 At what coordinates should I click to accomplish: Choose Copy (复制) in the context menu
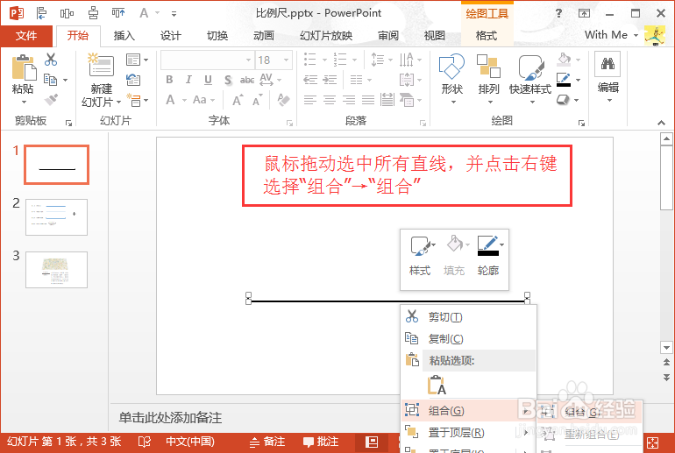pos(468,338)
